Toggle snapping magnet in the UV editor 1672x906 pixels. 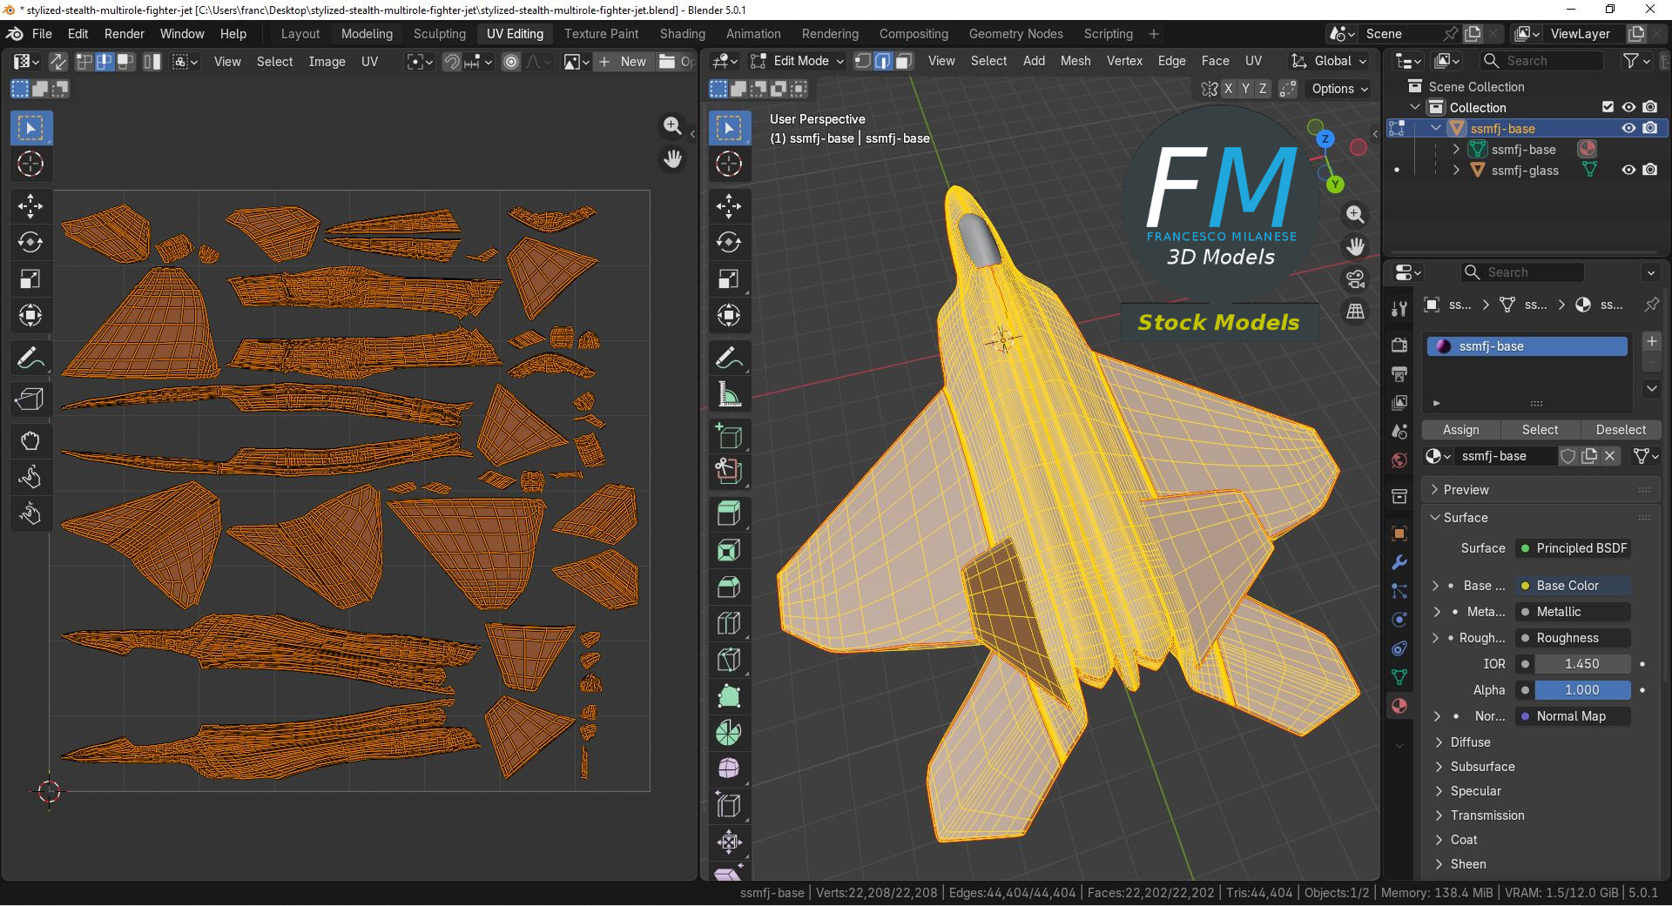(451, 62)
